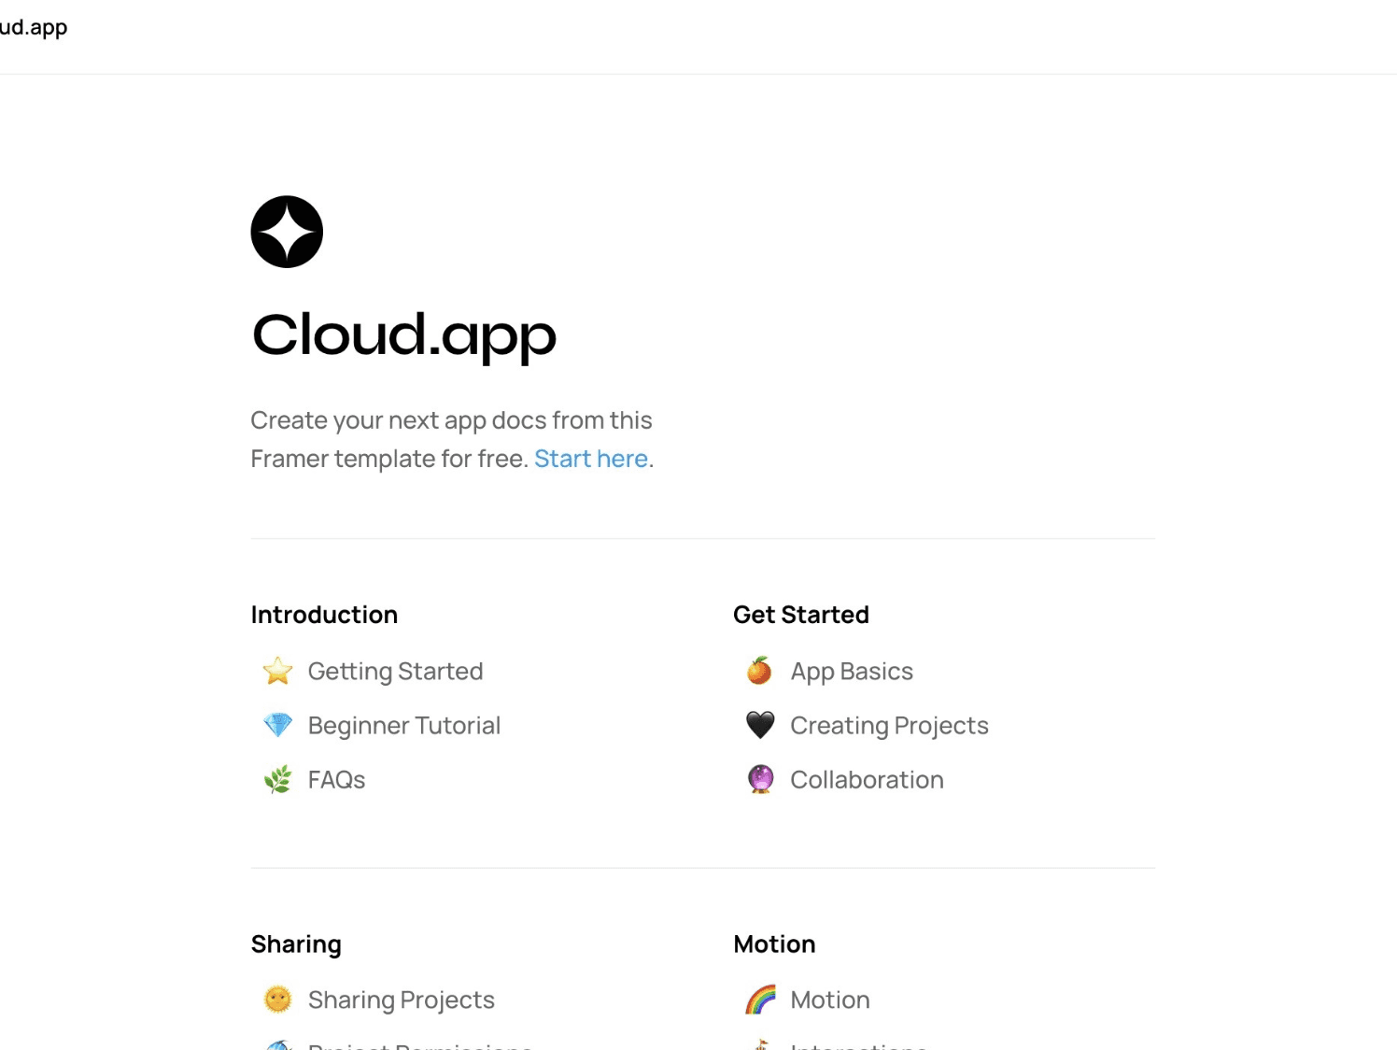The width and height of the screenshot is (1397, 1050).
Task: Open the Collaboration page
Action: [x=867, y=779]
